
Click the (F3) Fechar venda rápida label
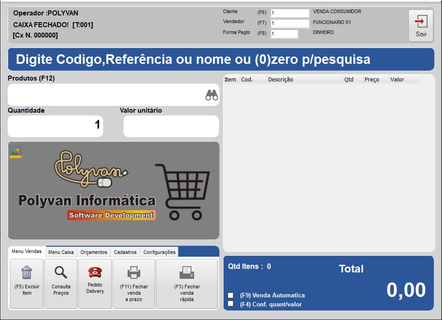click(187, 293)
